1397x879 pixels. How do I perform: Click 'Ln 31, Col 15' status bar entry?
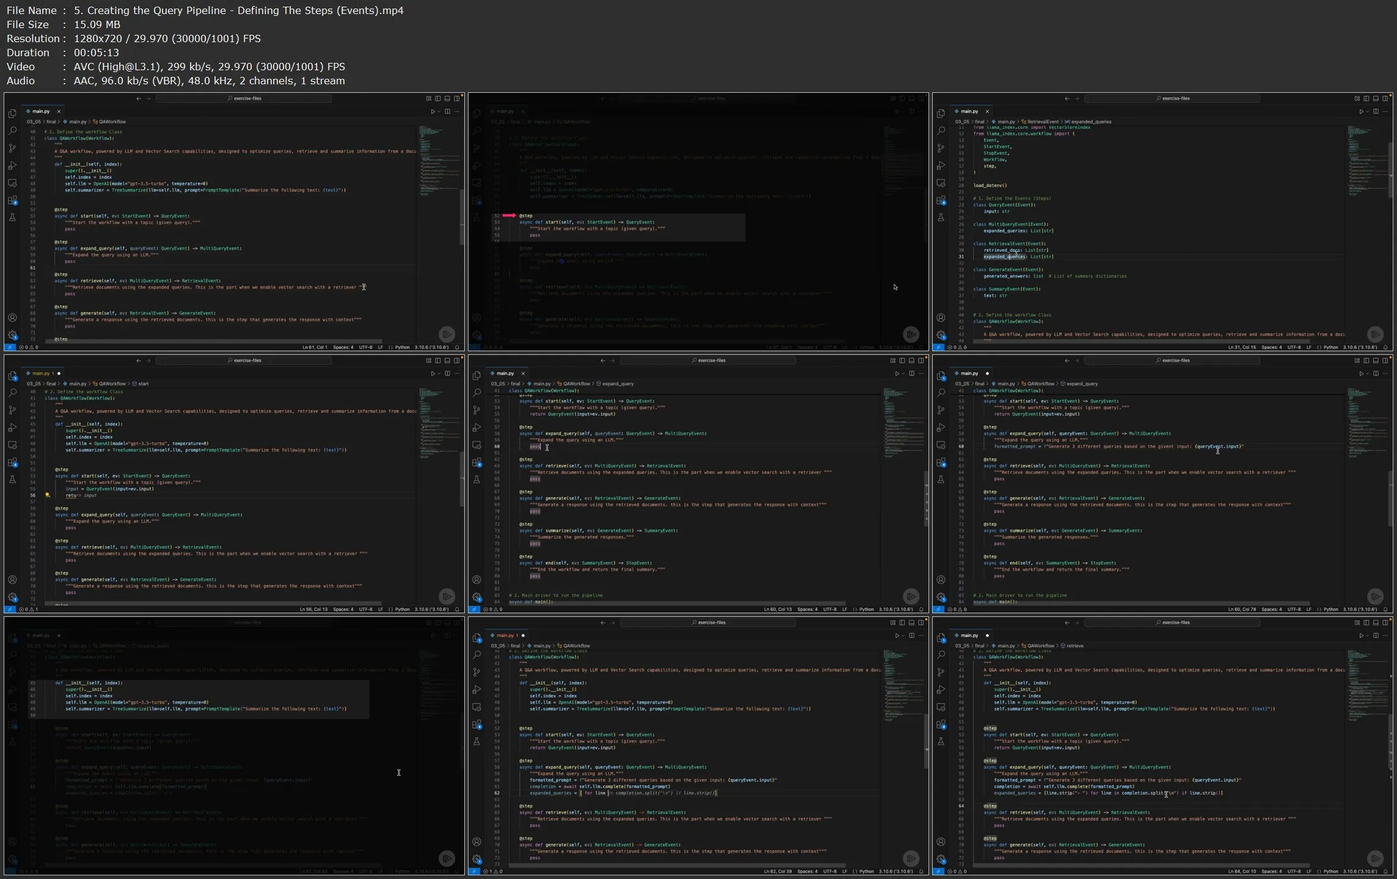(x=1242, y=347)
